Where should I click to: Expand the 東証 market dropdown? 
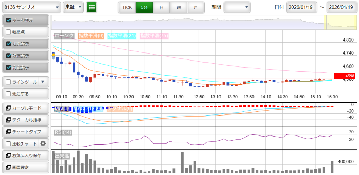(x=74, y=7)
